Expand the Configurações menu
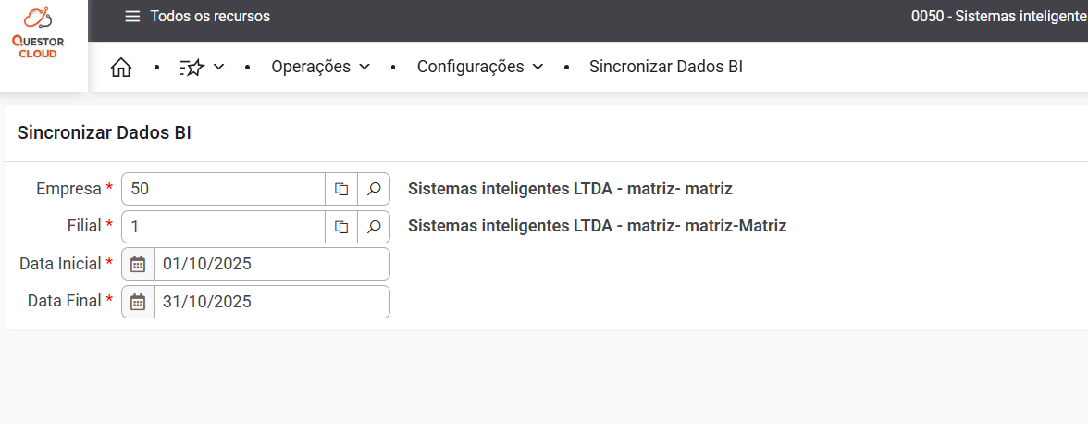The height and width of the screenshot is (424, 1088). tap(479, 67)
